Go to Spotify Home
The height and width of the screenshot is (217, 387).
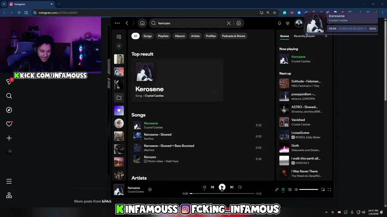142,23
